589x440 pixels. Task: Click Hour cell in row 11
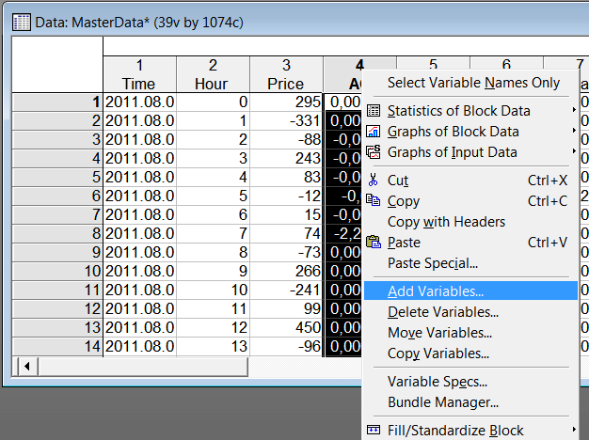(213, 290)
